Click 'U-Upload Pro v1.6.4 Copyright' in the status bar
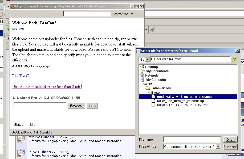Viewport: 244px width, 159px height. click(32, 132)
